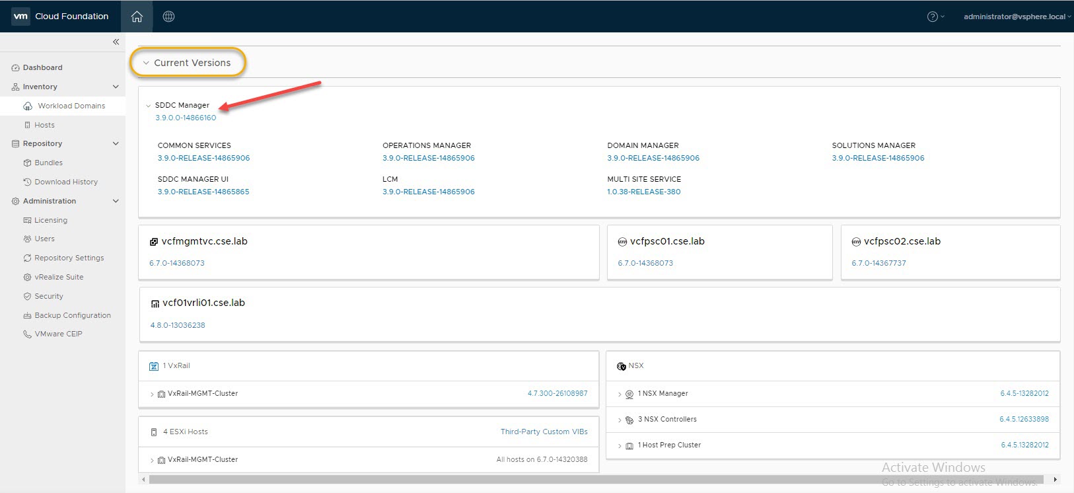This screenshot has height=493, width=1074.
Task: Click SDDC Manager version 3.9.0.0-14866160 link
Action: 186,118
